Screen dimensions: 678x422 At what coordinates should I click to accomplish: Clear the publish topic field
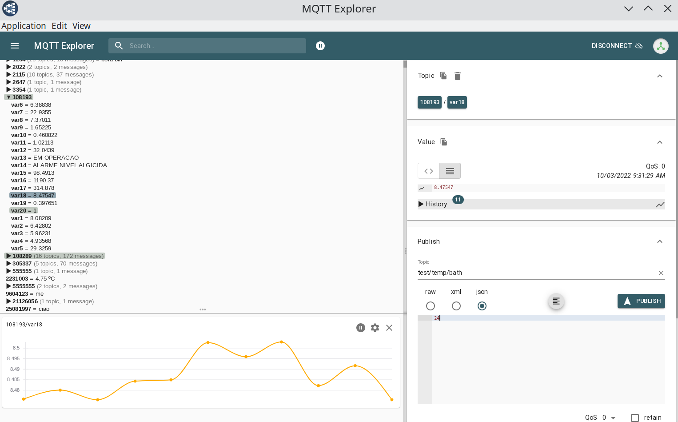(661, 273)
